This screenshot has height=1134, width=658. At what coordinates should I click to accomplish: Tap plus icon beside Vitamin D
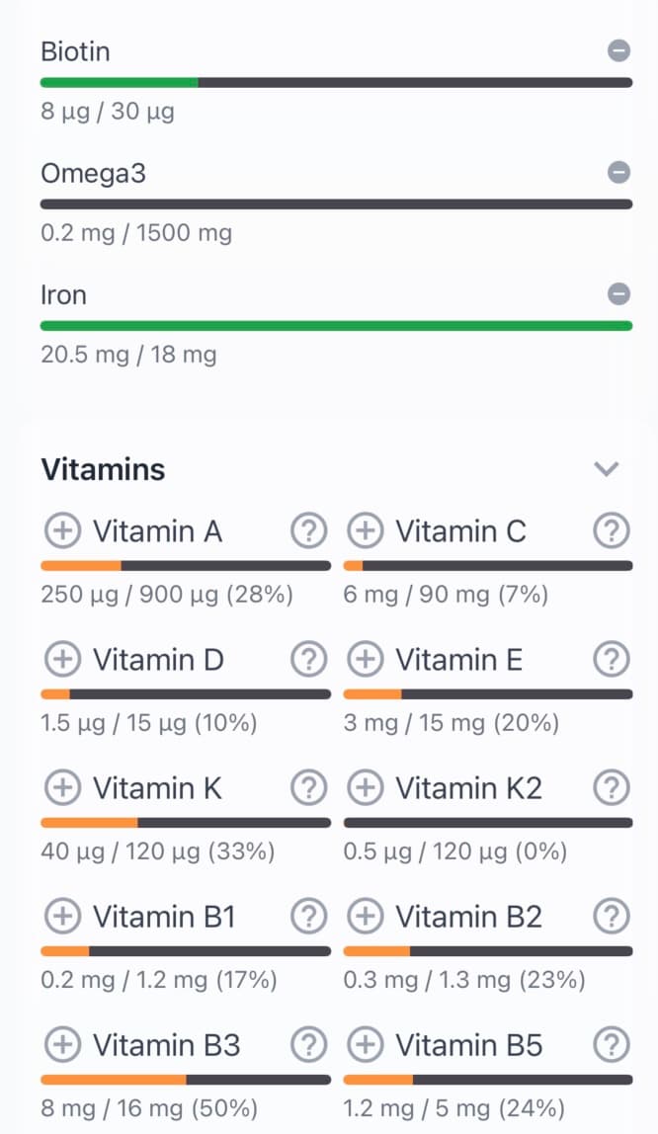(62, 659)
